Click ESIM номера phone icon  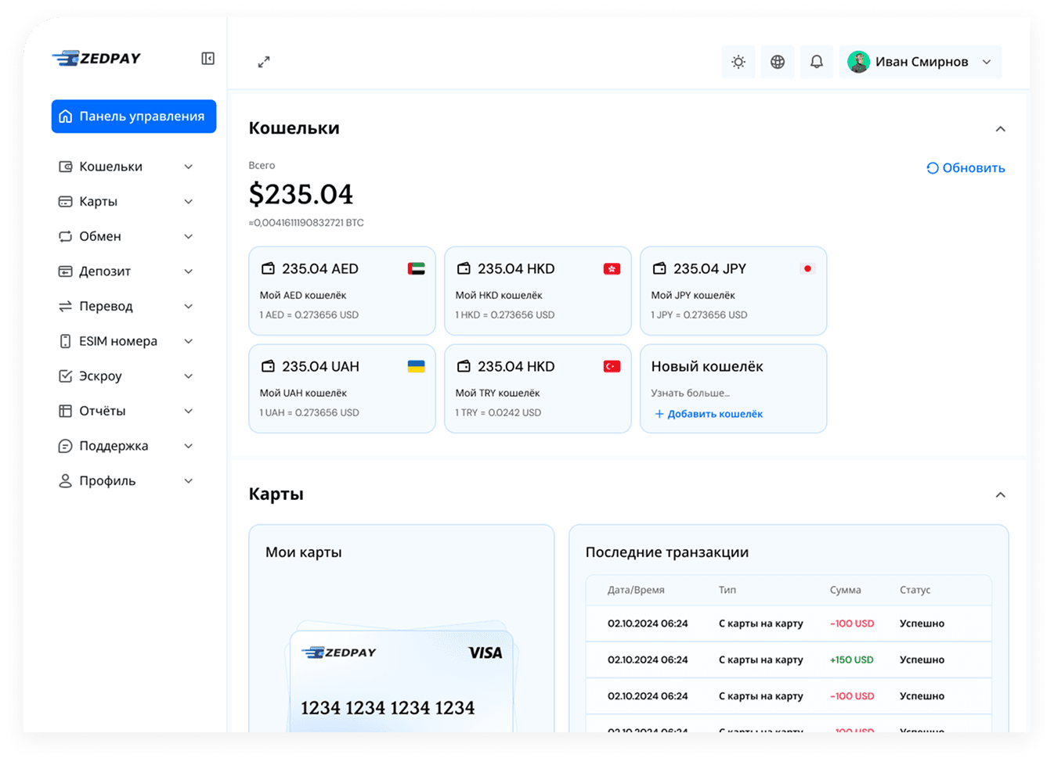click(x=66, y=341)
